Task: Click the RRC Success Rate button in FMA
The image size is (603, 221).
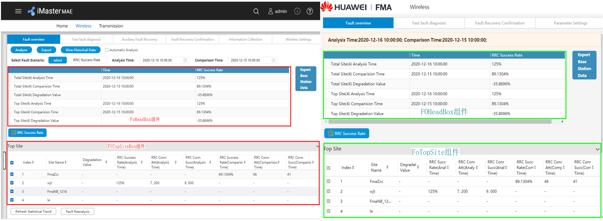Action: [x=346, y=133]
